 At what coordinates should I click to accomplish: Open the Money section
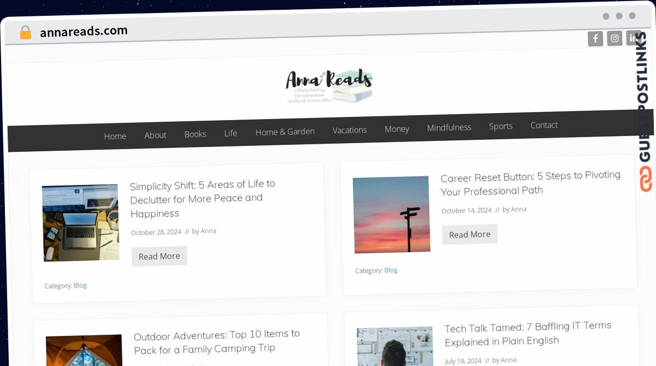tap(397, 129)
